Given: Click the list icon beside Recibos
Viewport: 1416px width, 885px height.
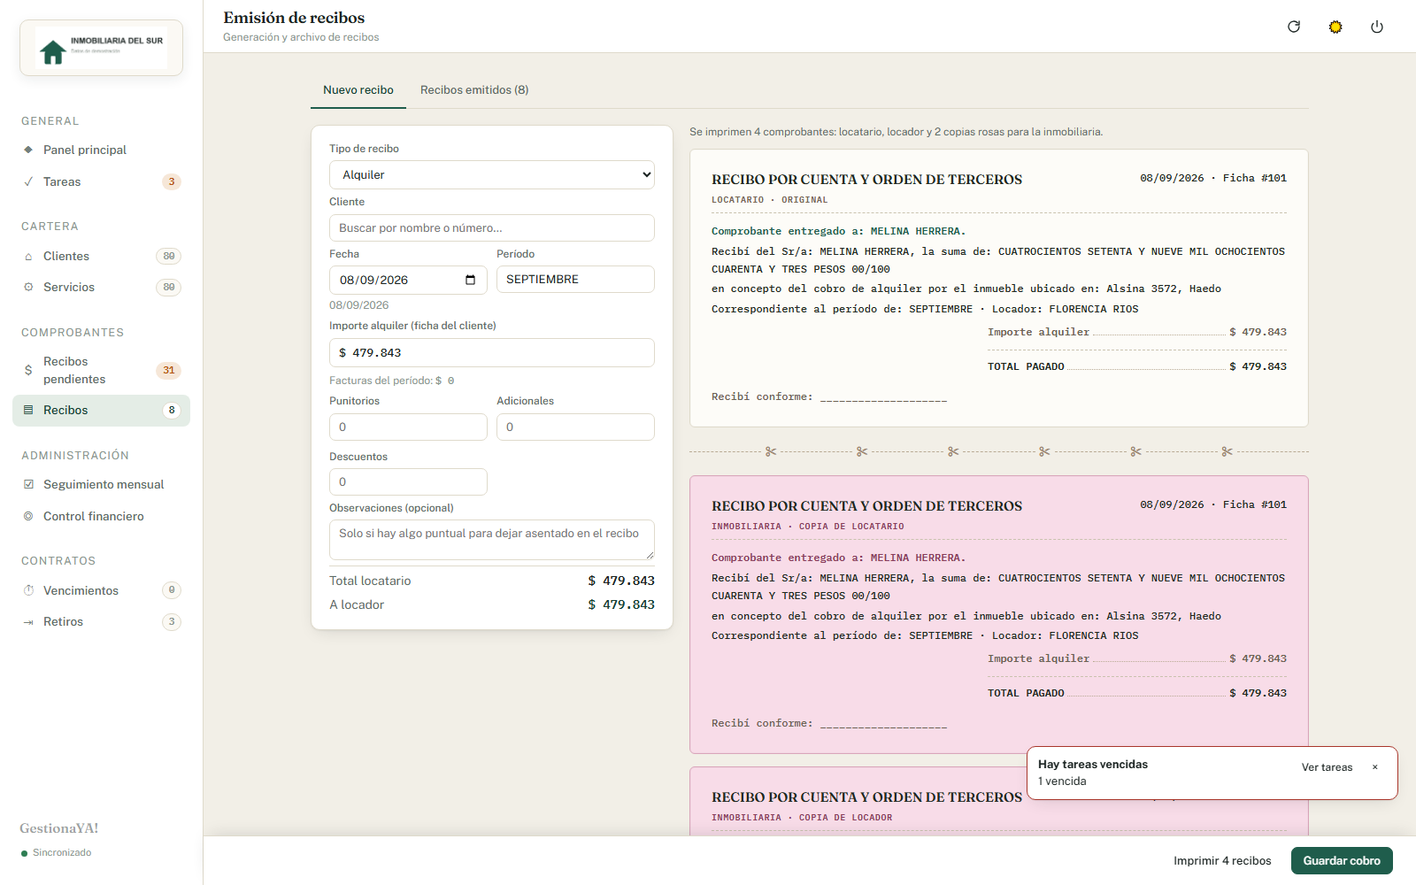Looking at the screenshot, I should 28,410.
